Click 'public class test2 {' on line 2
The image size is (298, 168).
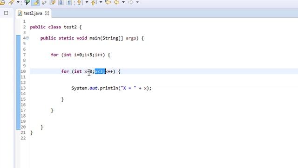(56, 27)
